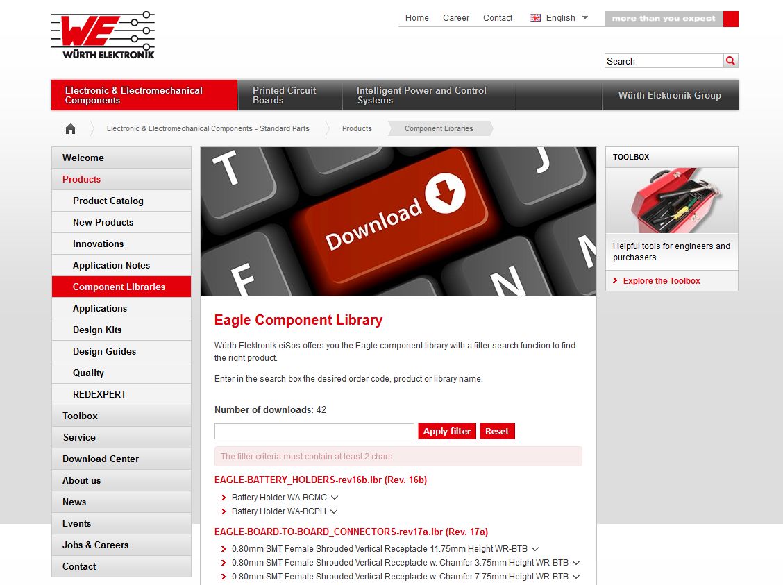Click the filter text input box

(x=314, y=431)
